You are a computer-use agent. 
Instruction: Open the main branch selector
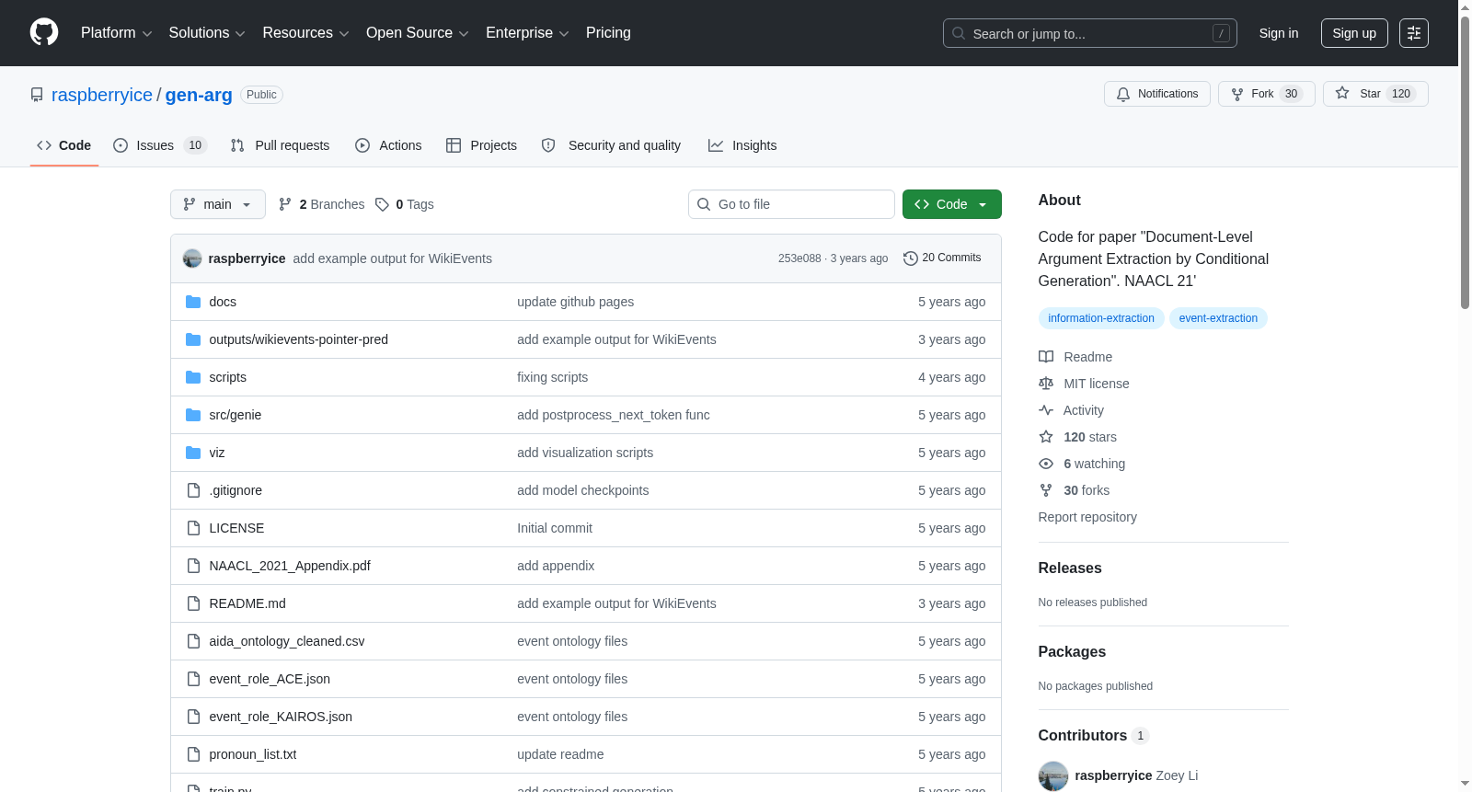(218, 204)
